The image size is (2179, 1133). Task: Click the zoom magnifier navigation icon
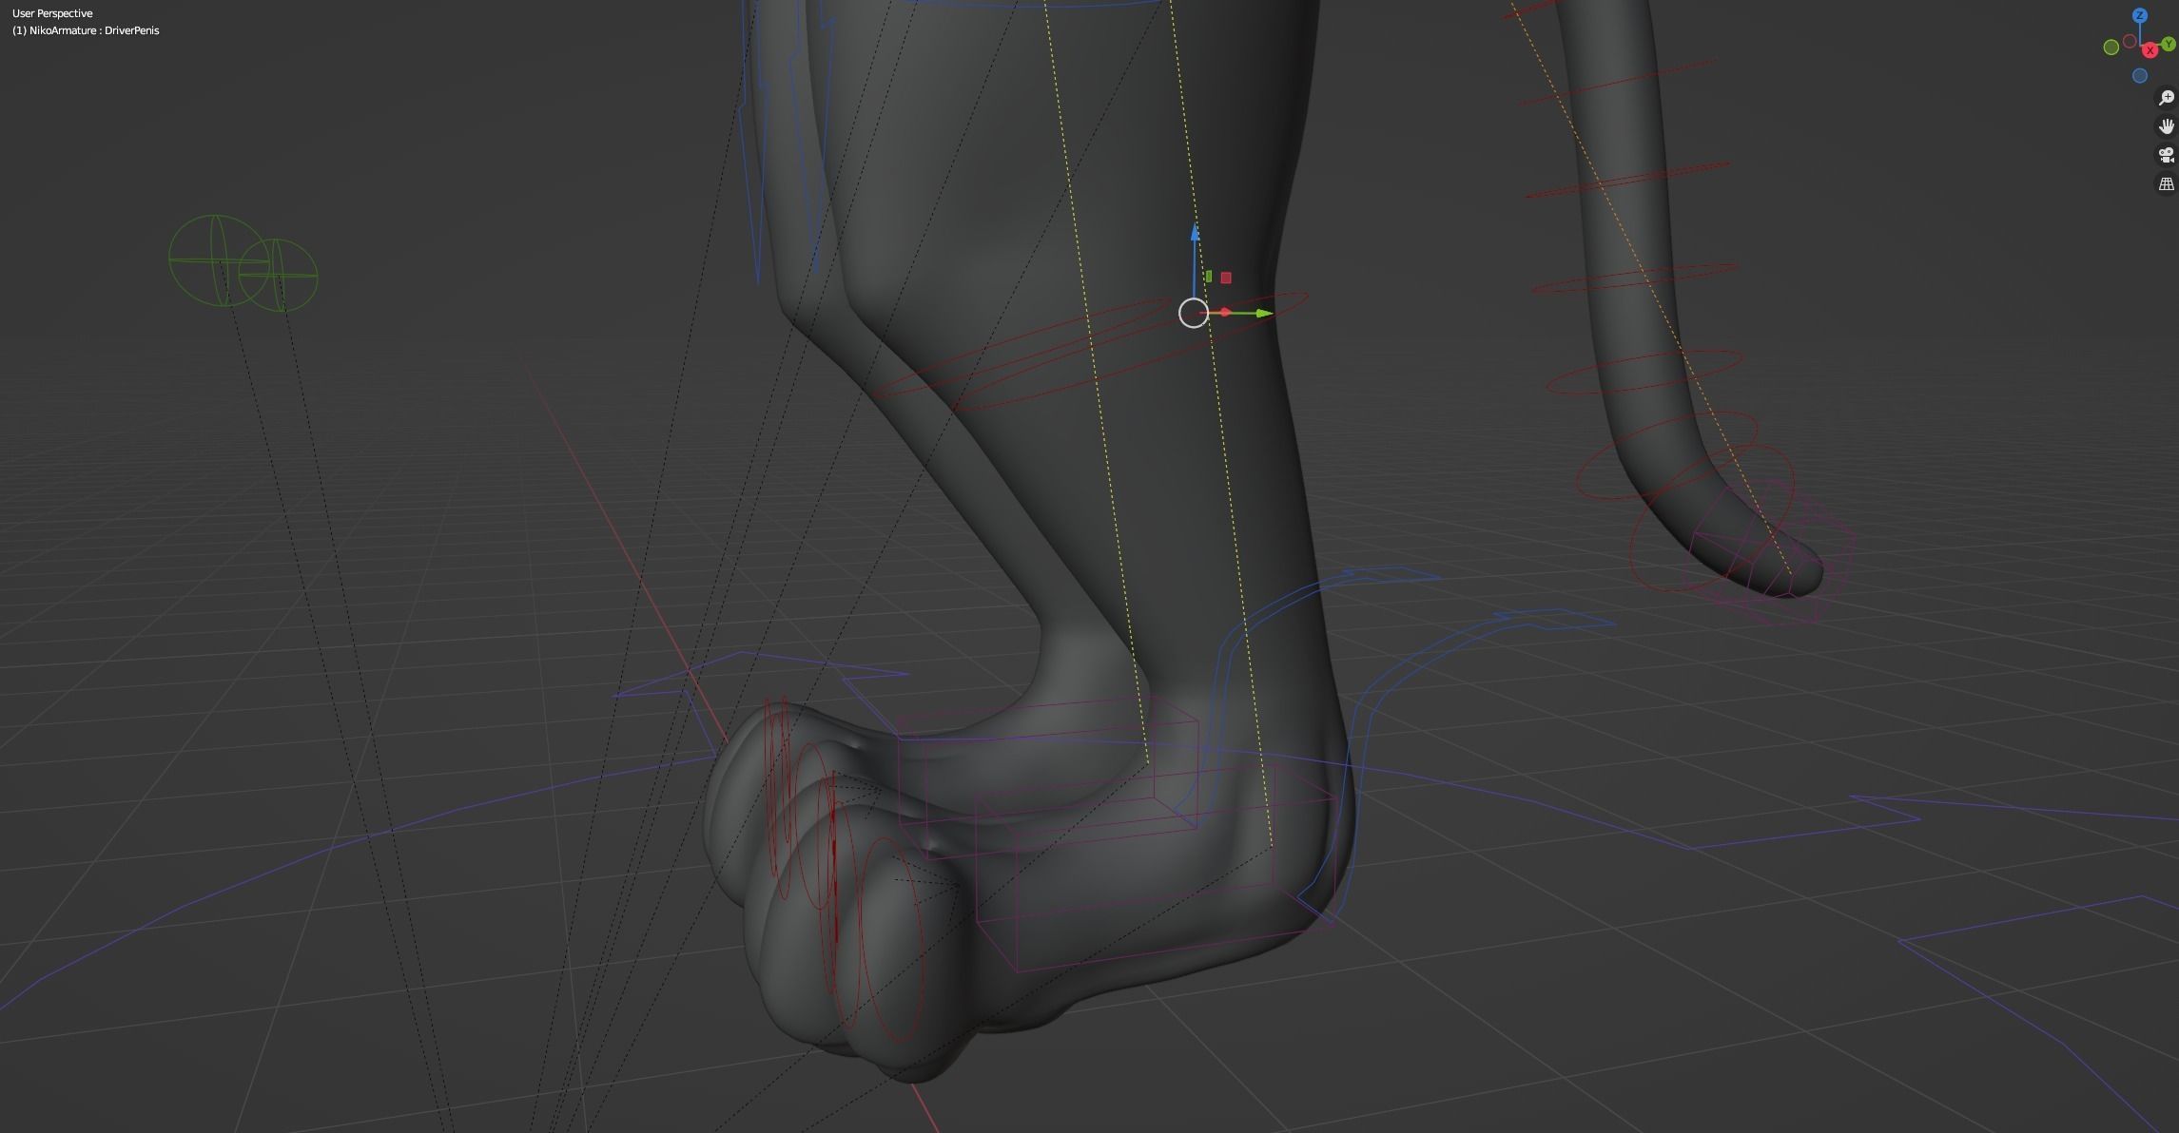click(x=2167, y=98)
